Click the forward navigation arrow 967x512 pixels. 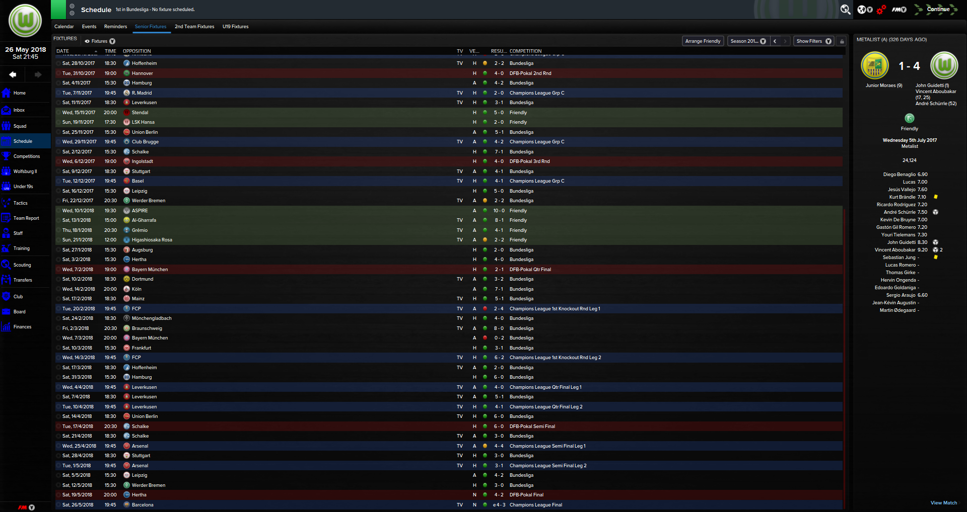(38, 74)
